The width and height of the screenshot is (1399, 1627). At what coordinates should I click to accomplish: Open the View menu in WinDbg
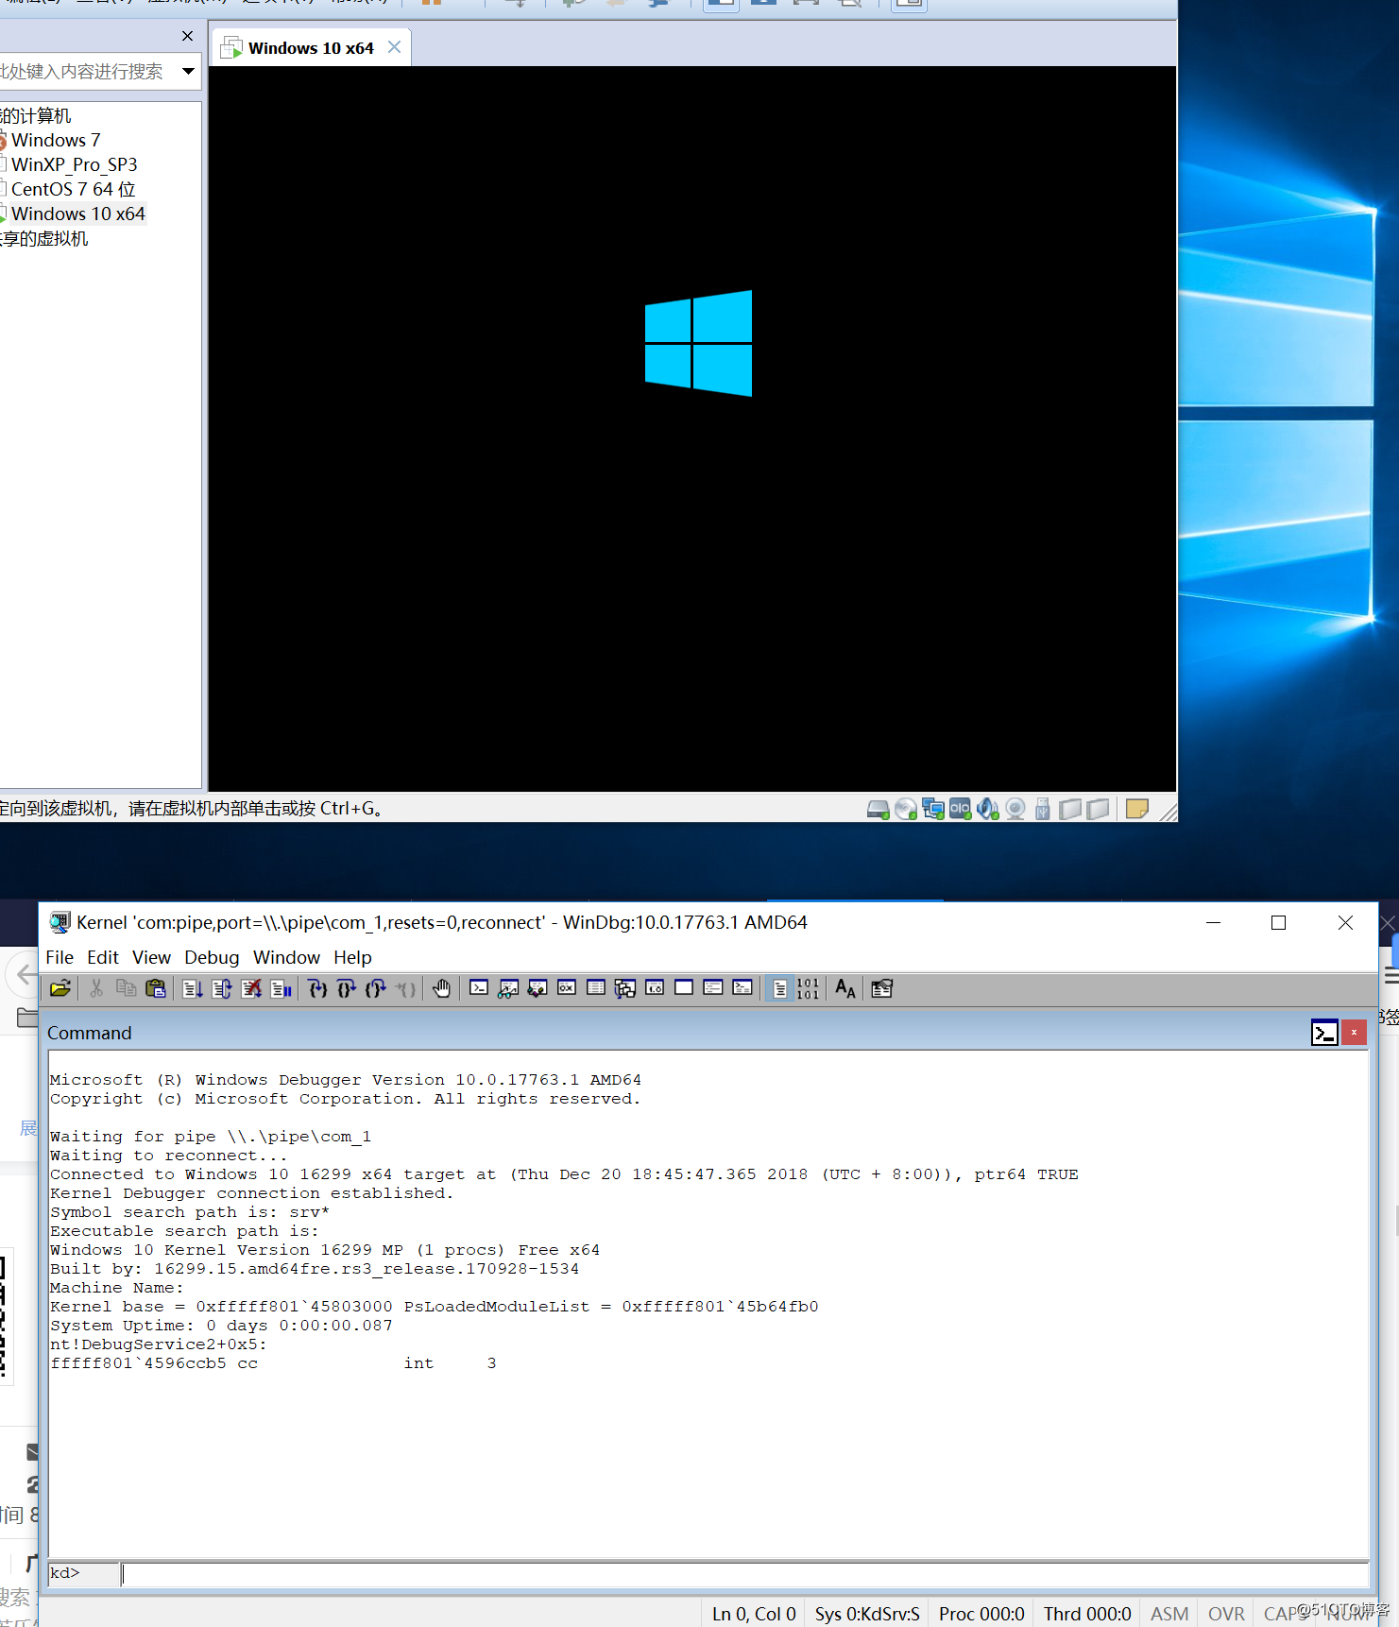pos(151,957)
